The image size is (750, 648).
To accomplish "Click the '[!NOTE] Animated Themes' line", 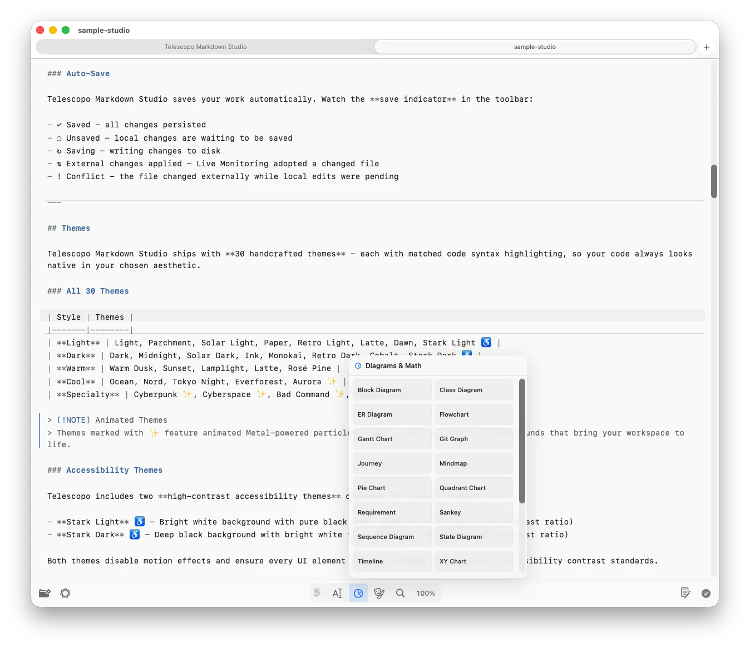I will 107,420.
